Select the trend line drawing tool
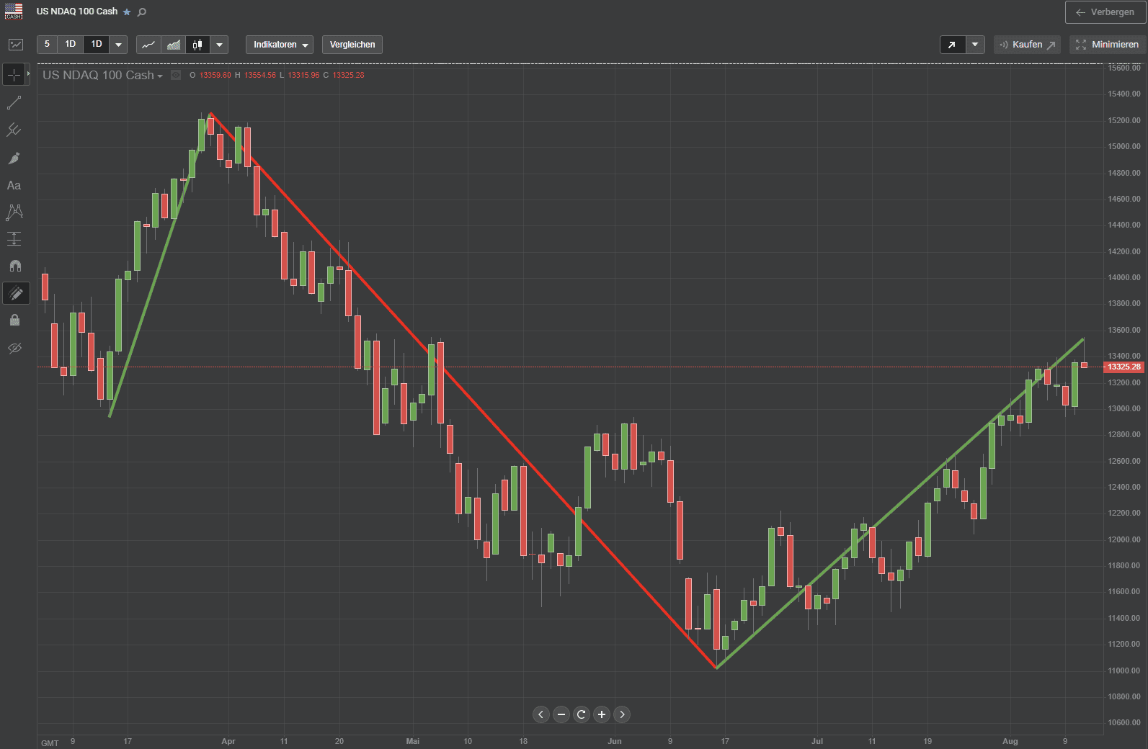Image resolution: width=1148 pixels, height=749 pixels. [14, 103]
